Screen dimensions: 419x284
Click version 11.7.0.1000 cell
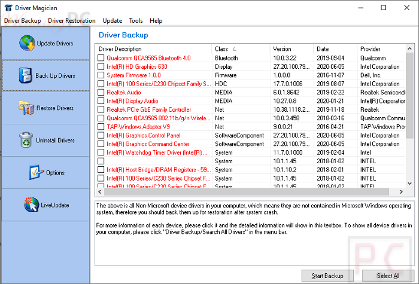287,152
